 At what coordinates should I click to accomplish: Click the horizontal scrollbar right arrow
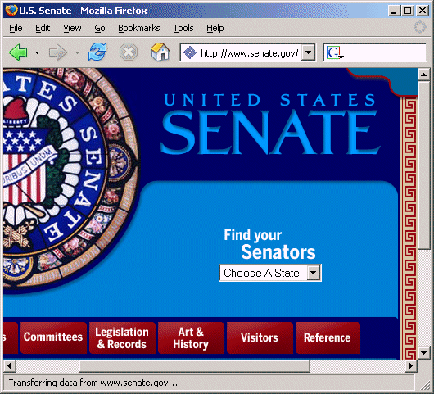tap(411, 366)
